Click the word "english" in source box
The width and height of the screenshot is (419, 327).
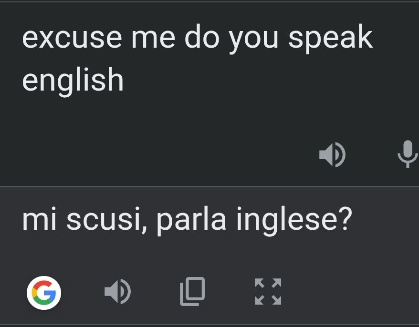click(x=73, y=80)
